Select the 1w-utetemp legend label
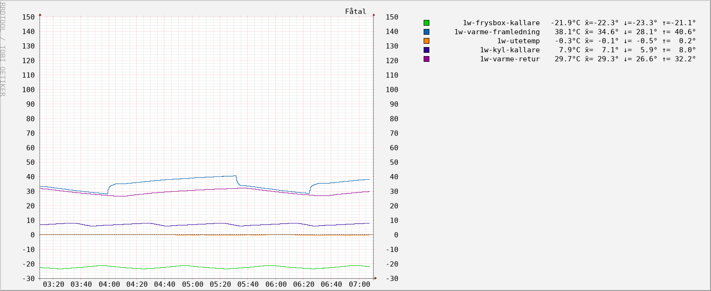Screen dimensions: 711x291 [x=518, y=41]
